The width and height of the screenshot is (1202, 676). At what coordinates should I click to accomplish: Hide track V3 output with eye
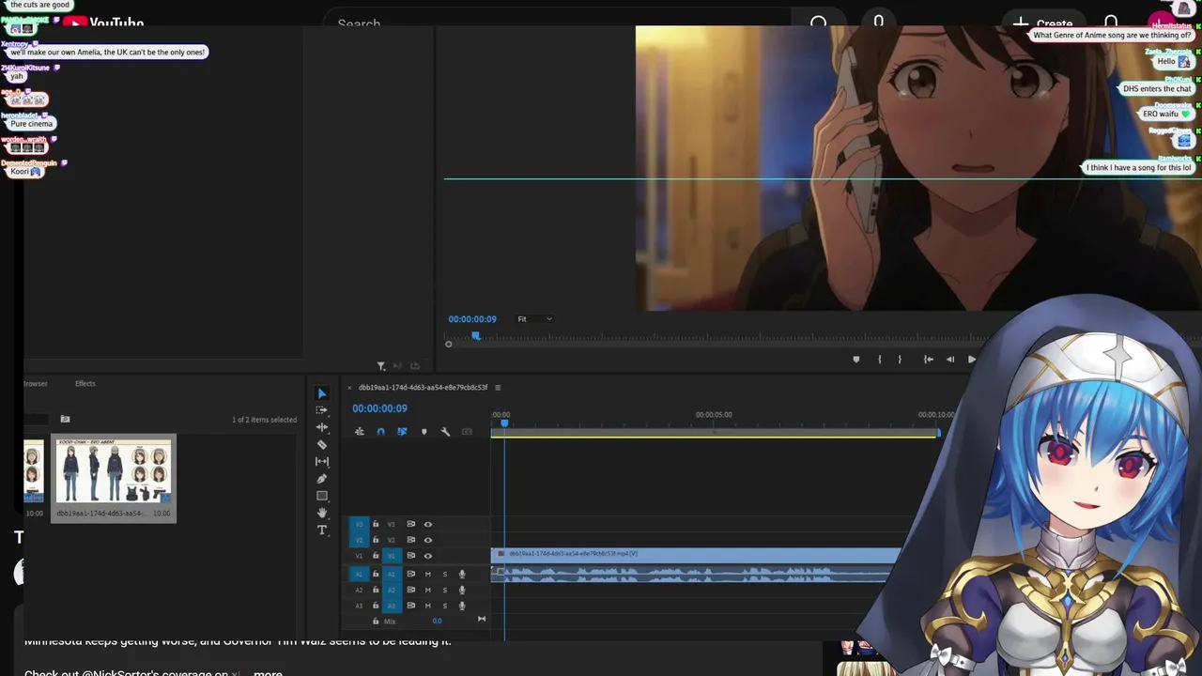(427, 525)
